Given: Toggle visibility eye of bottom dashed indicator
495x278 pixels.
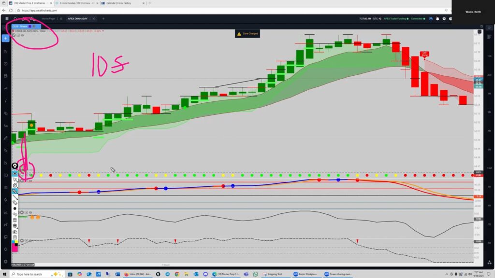Looking at the screenshot, I should point(30,240).
